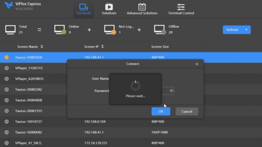Click OK in the Connect dialog

point(161,111)
